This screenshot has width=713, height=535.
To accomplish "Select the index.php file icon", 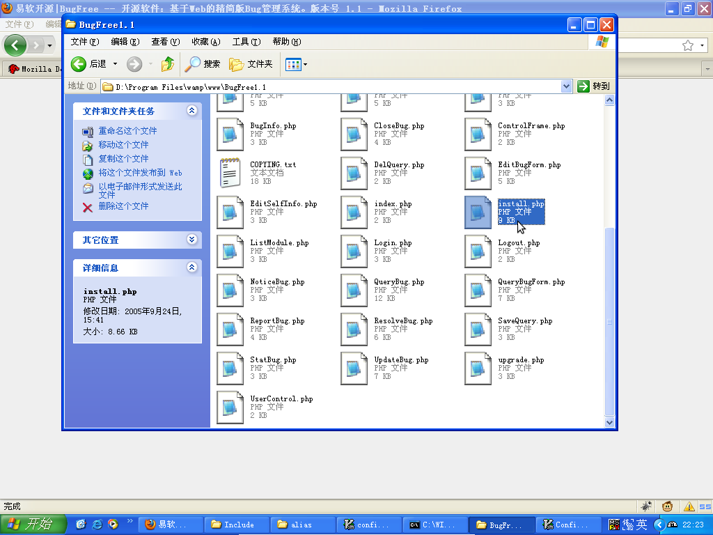I will click(x=354, y=212).
